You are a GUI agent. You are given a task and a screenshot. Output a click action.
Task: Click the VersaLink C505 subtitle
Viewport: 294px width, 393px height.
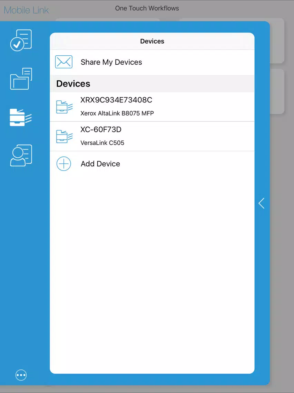click(x=102, y=143)
